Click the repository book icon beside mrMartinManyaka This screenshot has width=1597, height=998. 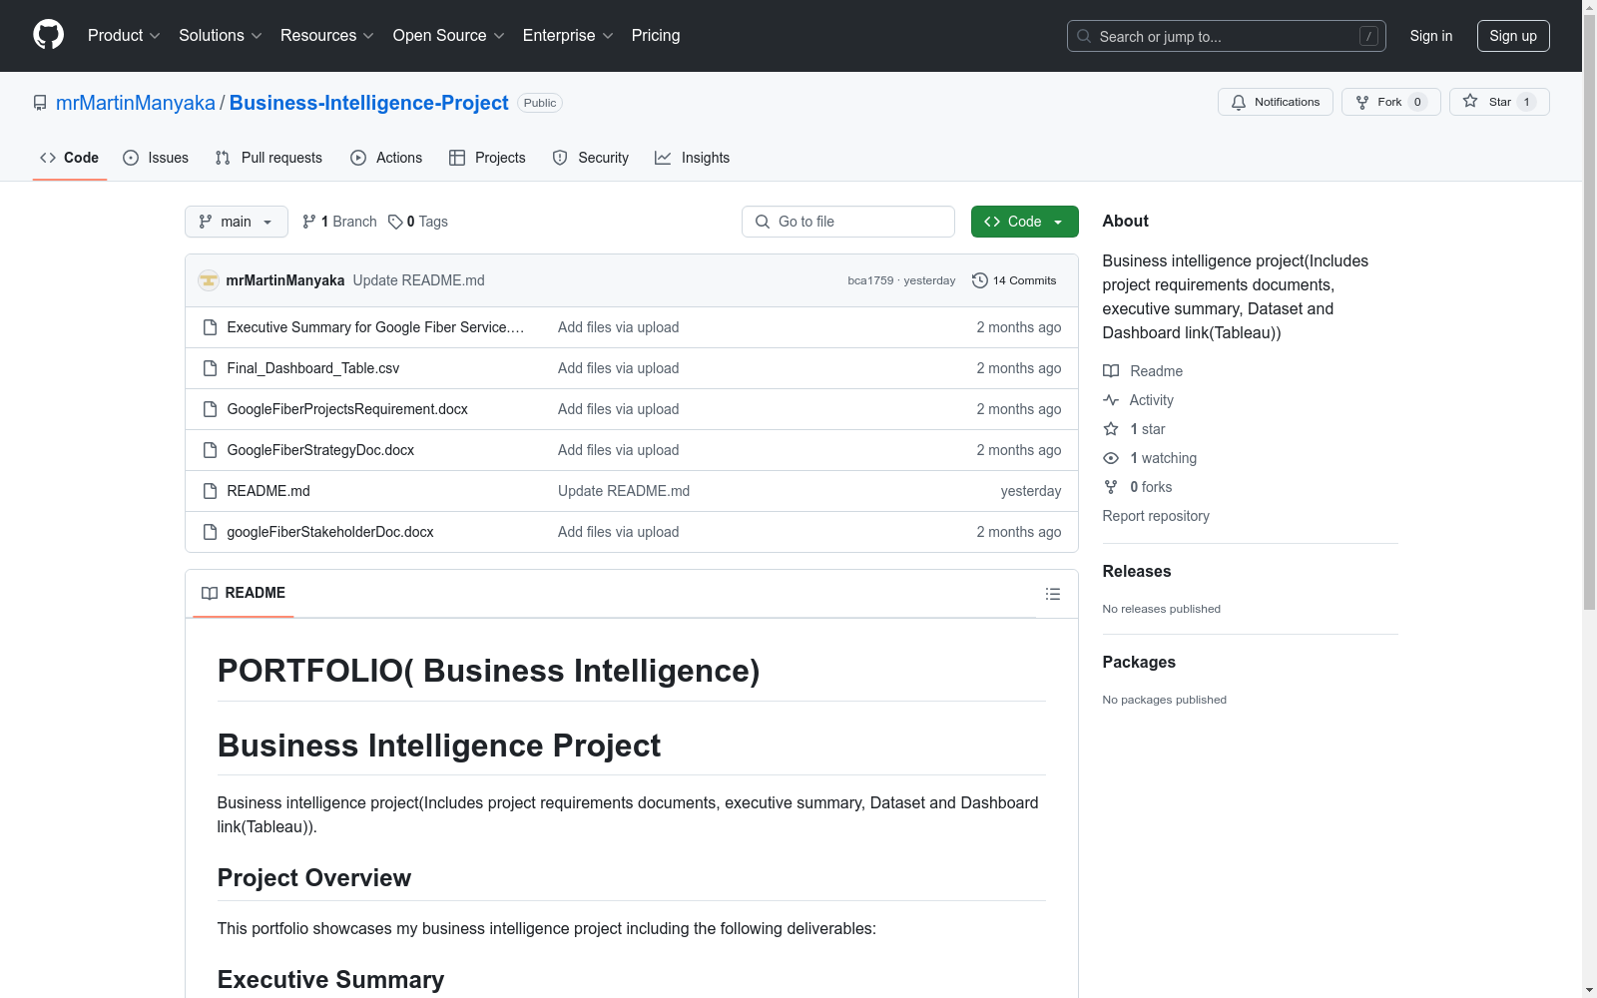point(40,103)
